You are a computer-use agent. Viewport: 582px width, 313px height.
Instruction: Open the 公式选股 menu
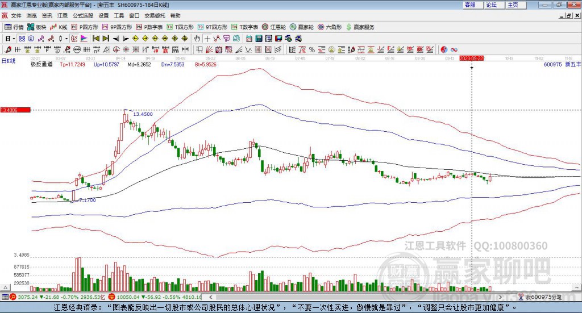(x=83, y=15)
